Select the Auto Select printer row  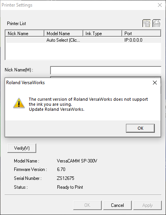pos(83,40)
